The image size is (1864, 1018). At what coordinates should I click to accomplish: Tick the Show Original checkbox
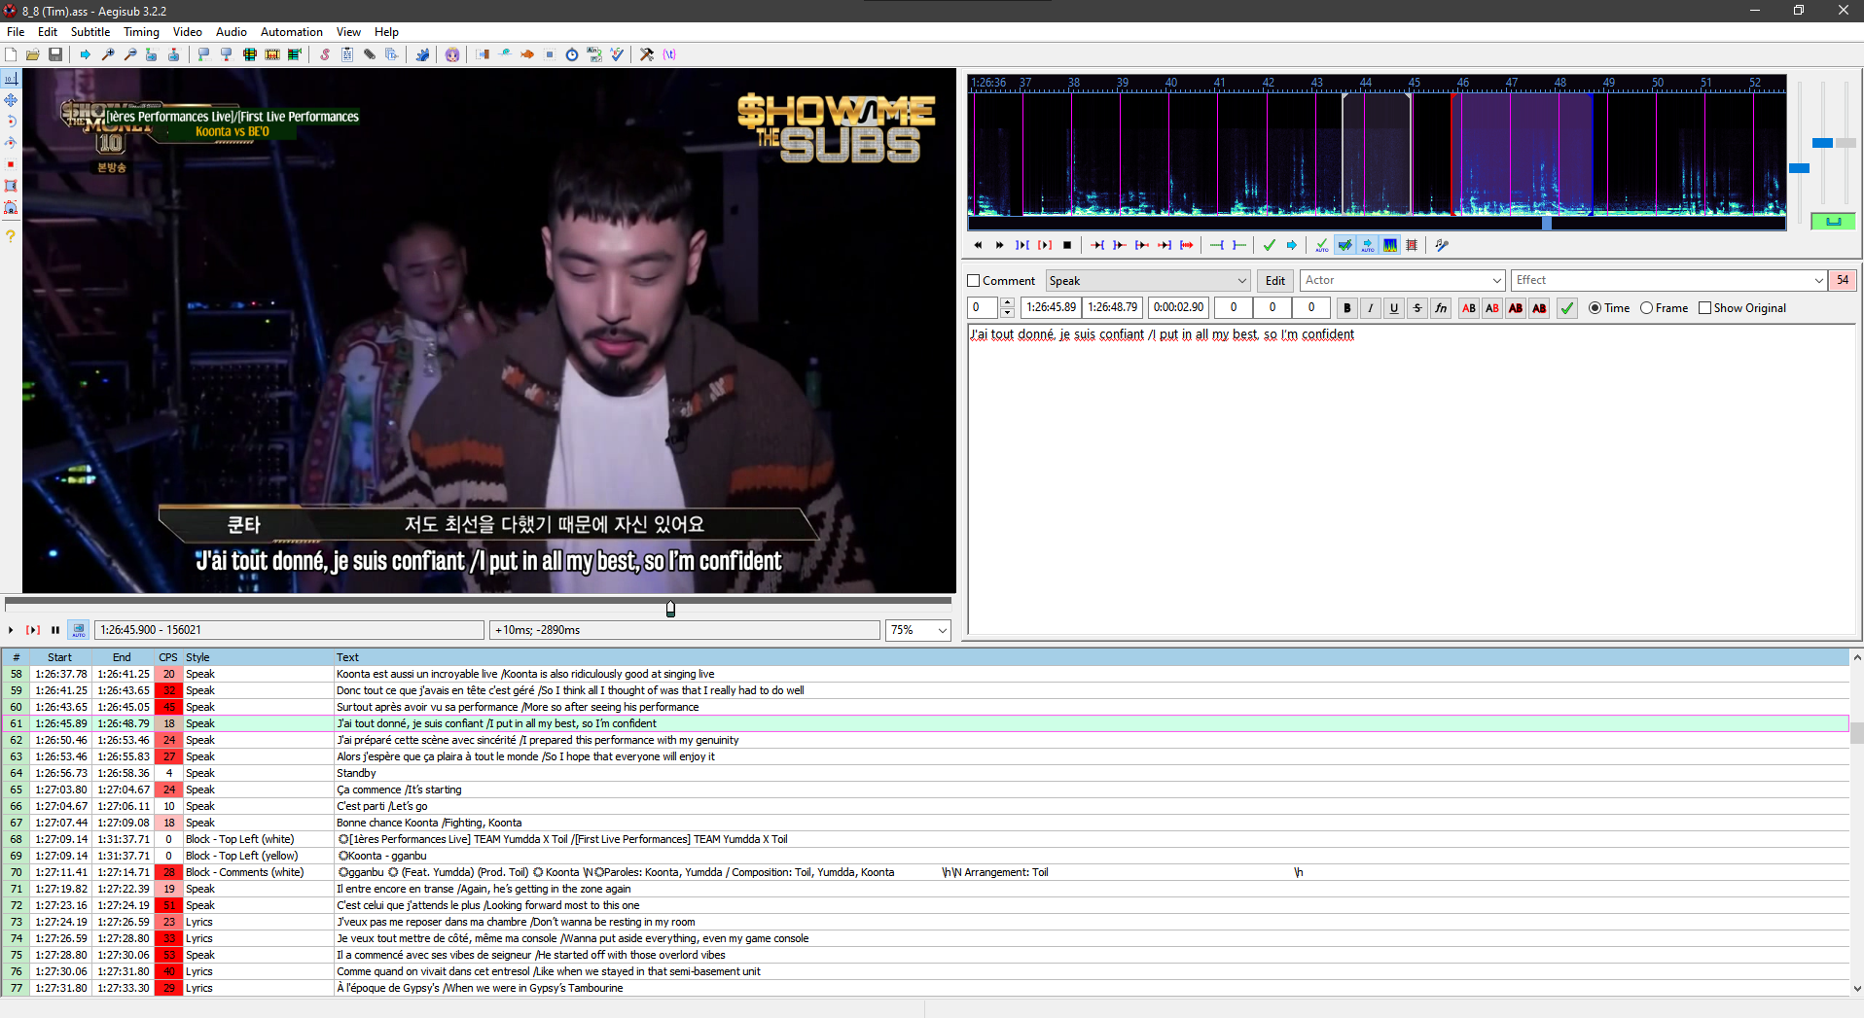(1704, 308)
